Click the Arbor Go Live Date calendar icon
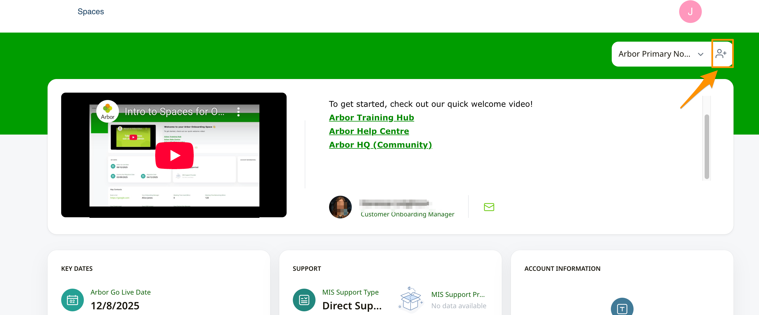The width and height of the screenshot is (759, 315). (72, 300)
